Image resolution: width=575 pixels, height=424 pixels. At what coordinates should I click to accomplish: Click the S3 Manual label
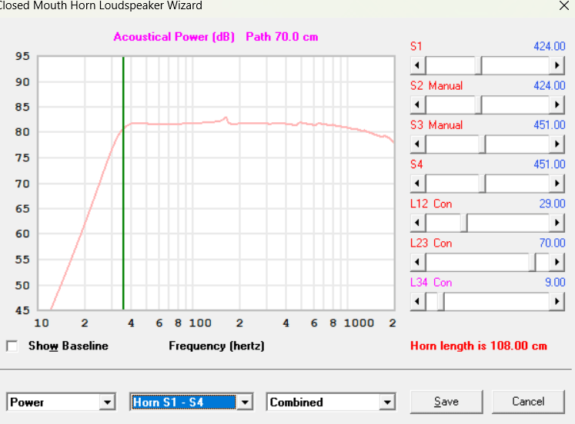[436, 125]
